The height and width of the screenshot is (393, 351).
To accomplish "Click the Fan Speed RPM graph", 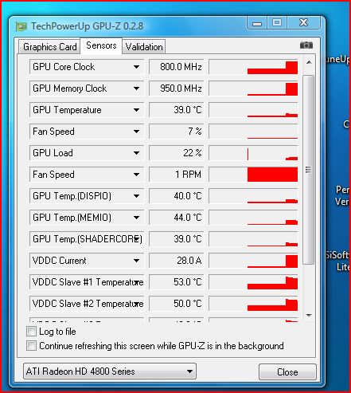I will tap(253, 175).
